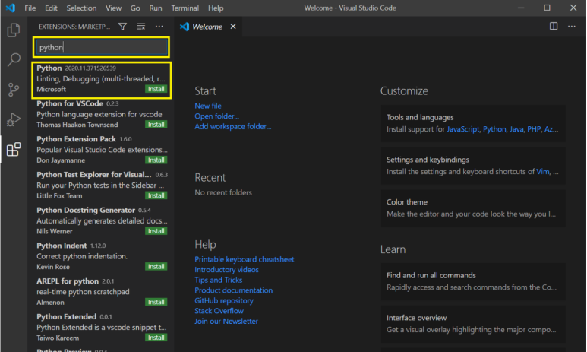Viewport: 587px width, 352px height.
Task: Open the Source Control view
Action: point(14,90)
